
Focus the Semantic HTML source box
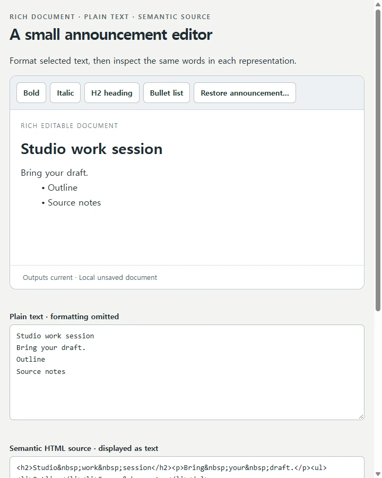coord(187,467)
